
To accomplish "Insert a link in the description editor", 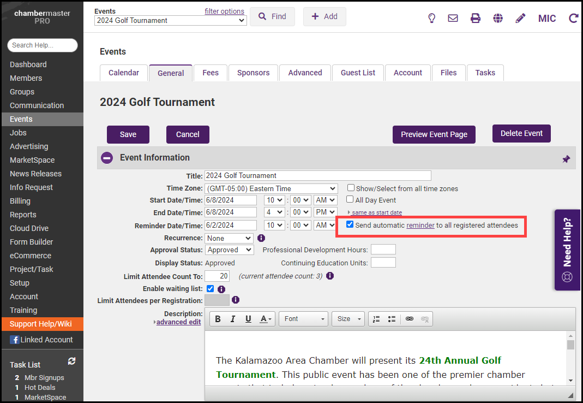I will (x=410, y=319).
